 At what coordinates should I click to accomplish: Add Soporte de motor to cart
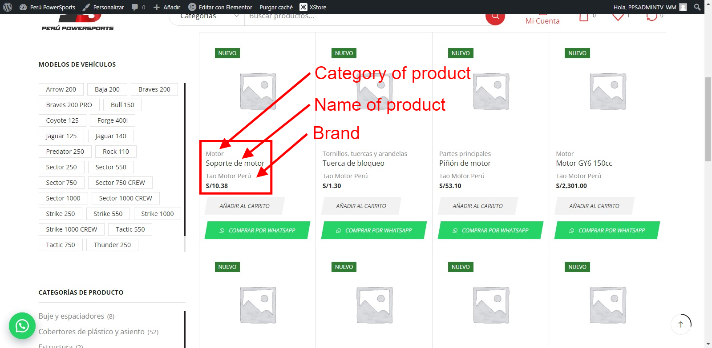244,206
